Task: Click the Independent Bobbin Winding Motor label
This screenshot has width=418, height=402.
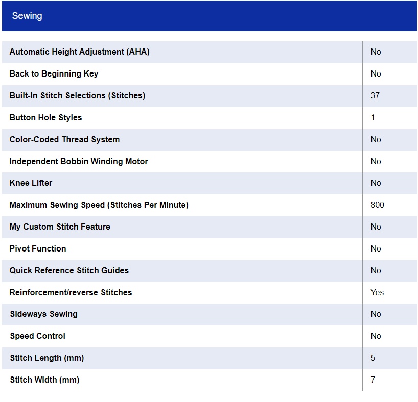Action: coord(79,162)
